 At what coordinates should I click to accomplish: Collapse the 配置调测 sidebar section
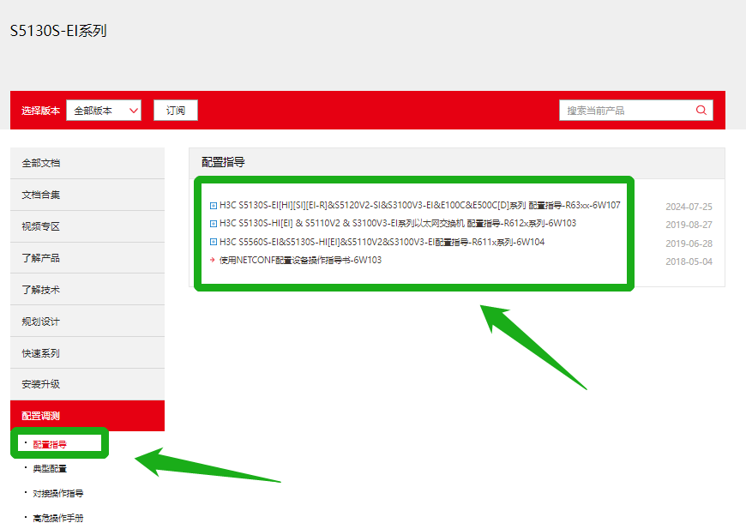87,416
